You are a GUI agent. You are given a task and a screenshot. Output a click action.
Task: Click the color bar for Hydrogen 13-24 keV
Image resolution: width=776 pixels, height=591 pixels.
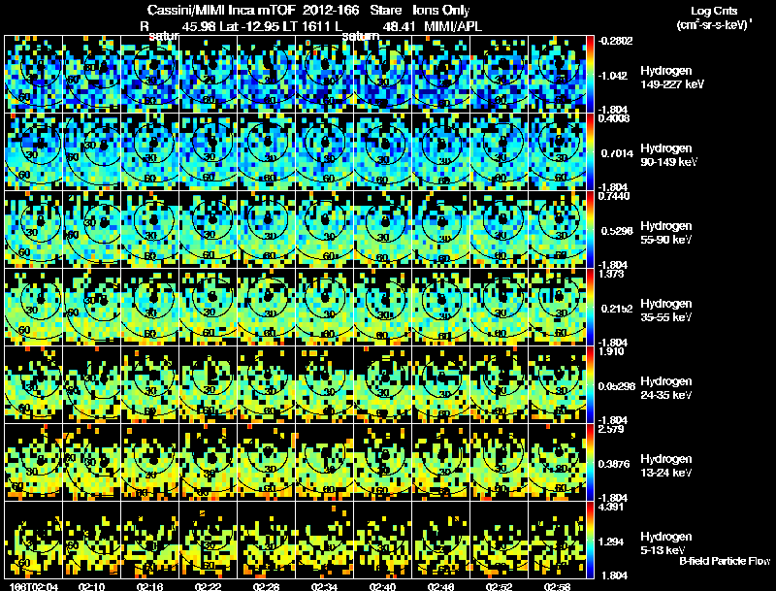pyautogui.click(x=590, y=462)
